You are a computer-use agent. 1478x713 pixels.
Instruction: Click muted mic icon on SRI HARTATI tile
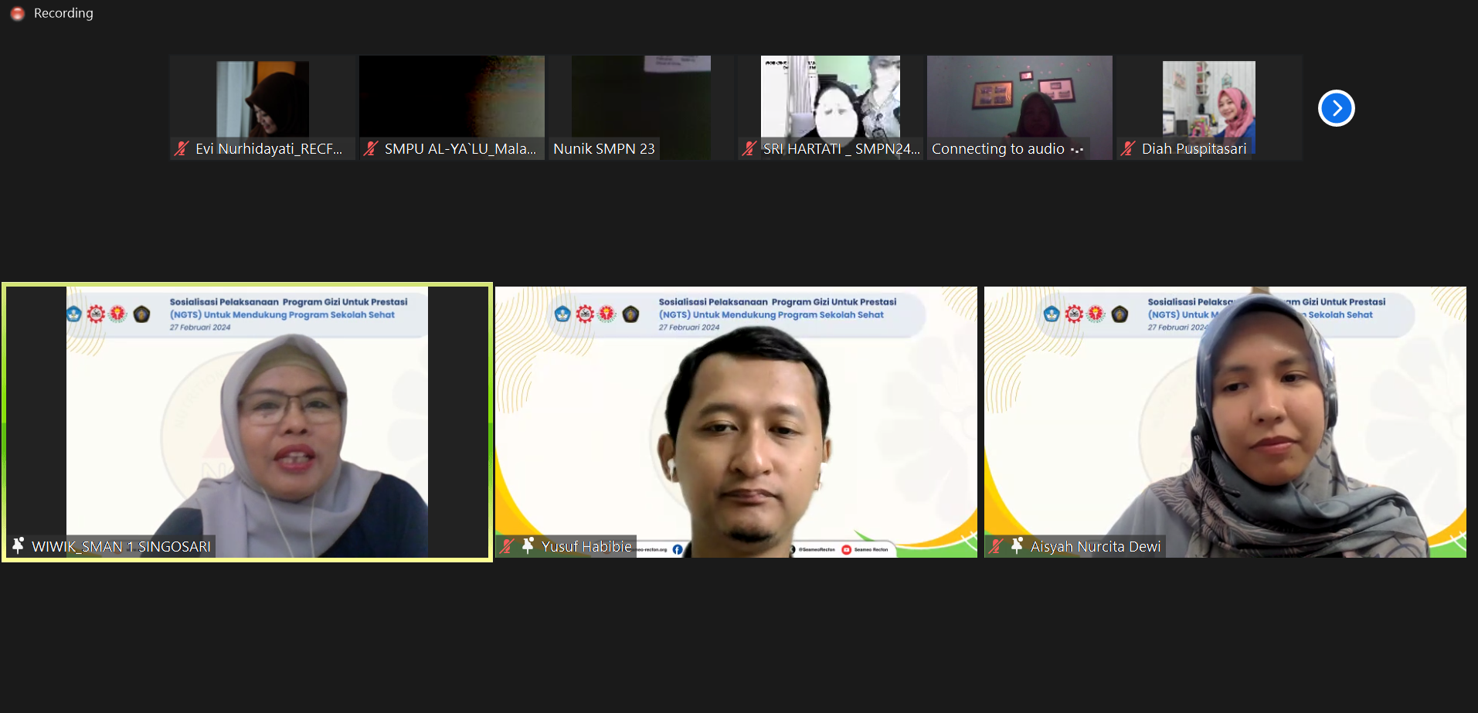749,149
